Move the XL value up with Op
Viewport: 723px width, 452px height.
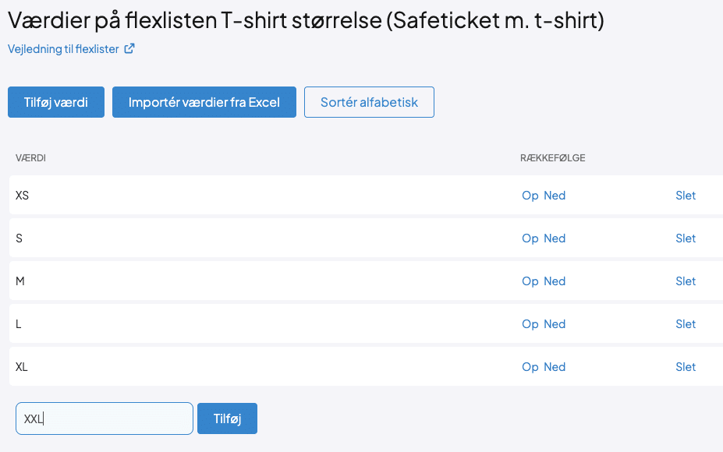[x=530, y=367]
